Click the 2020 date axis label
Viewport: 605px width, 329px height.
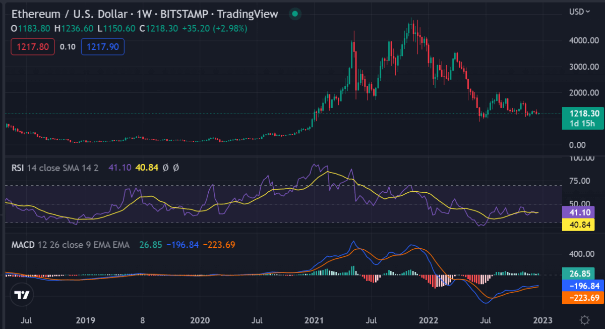tap(200, 320)
